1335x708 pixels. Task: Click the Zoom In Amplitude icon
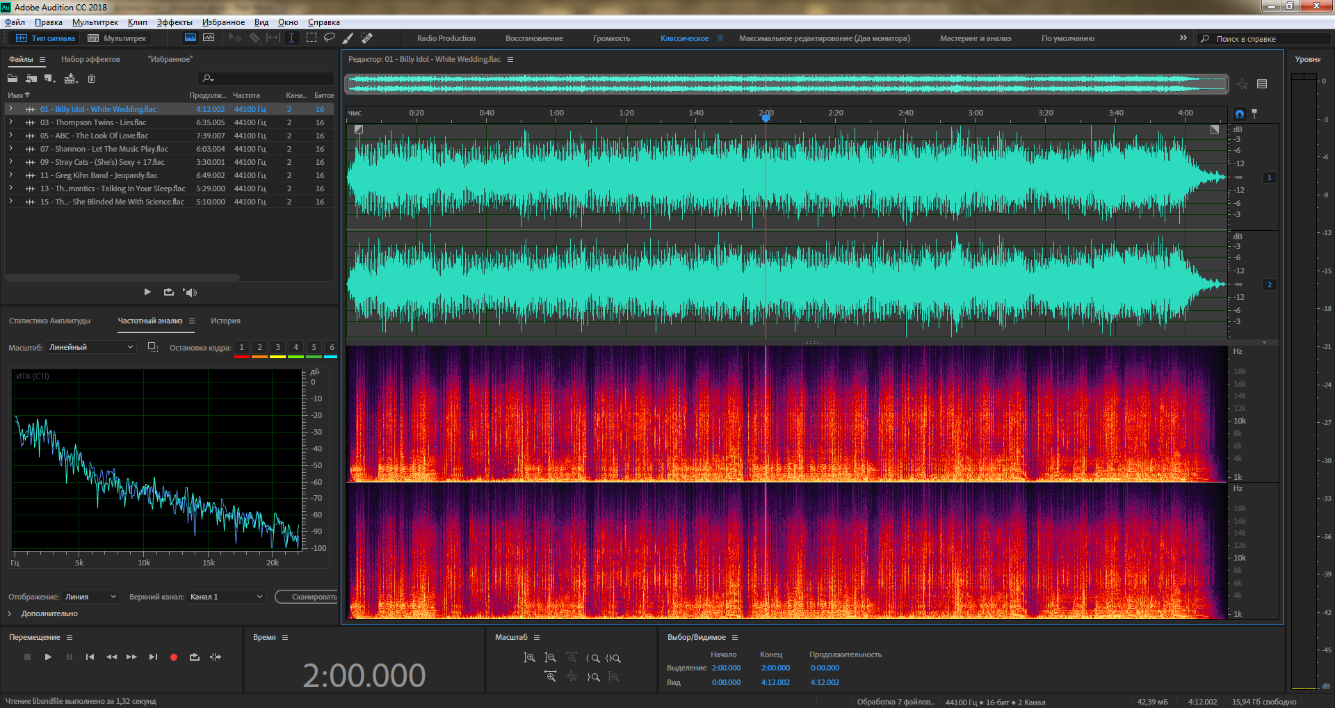click(x=529, y=658)
